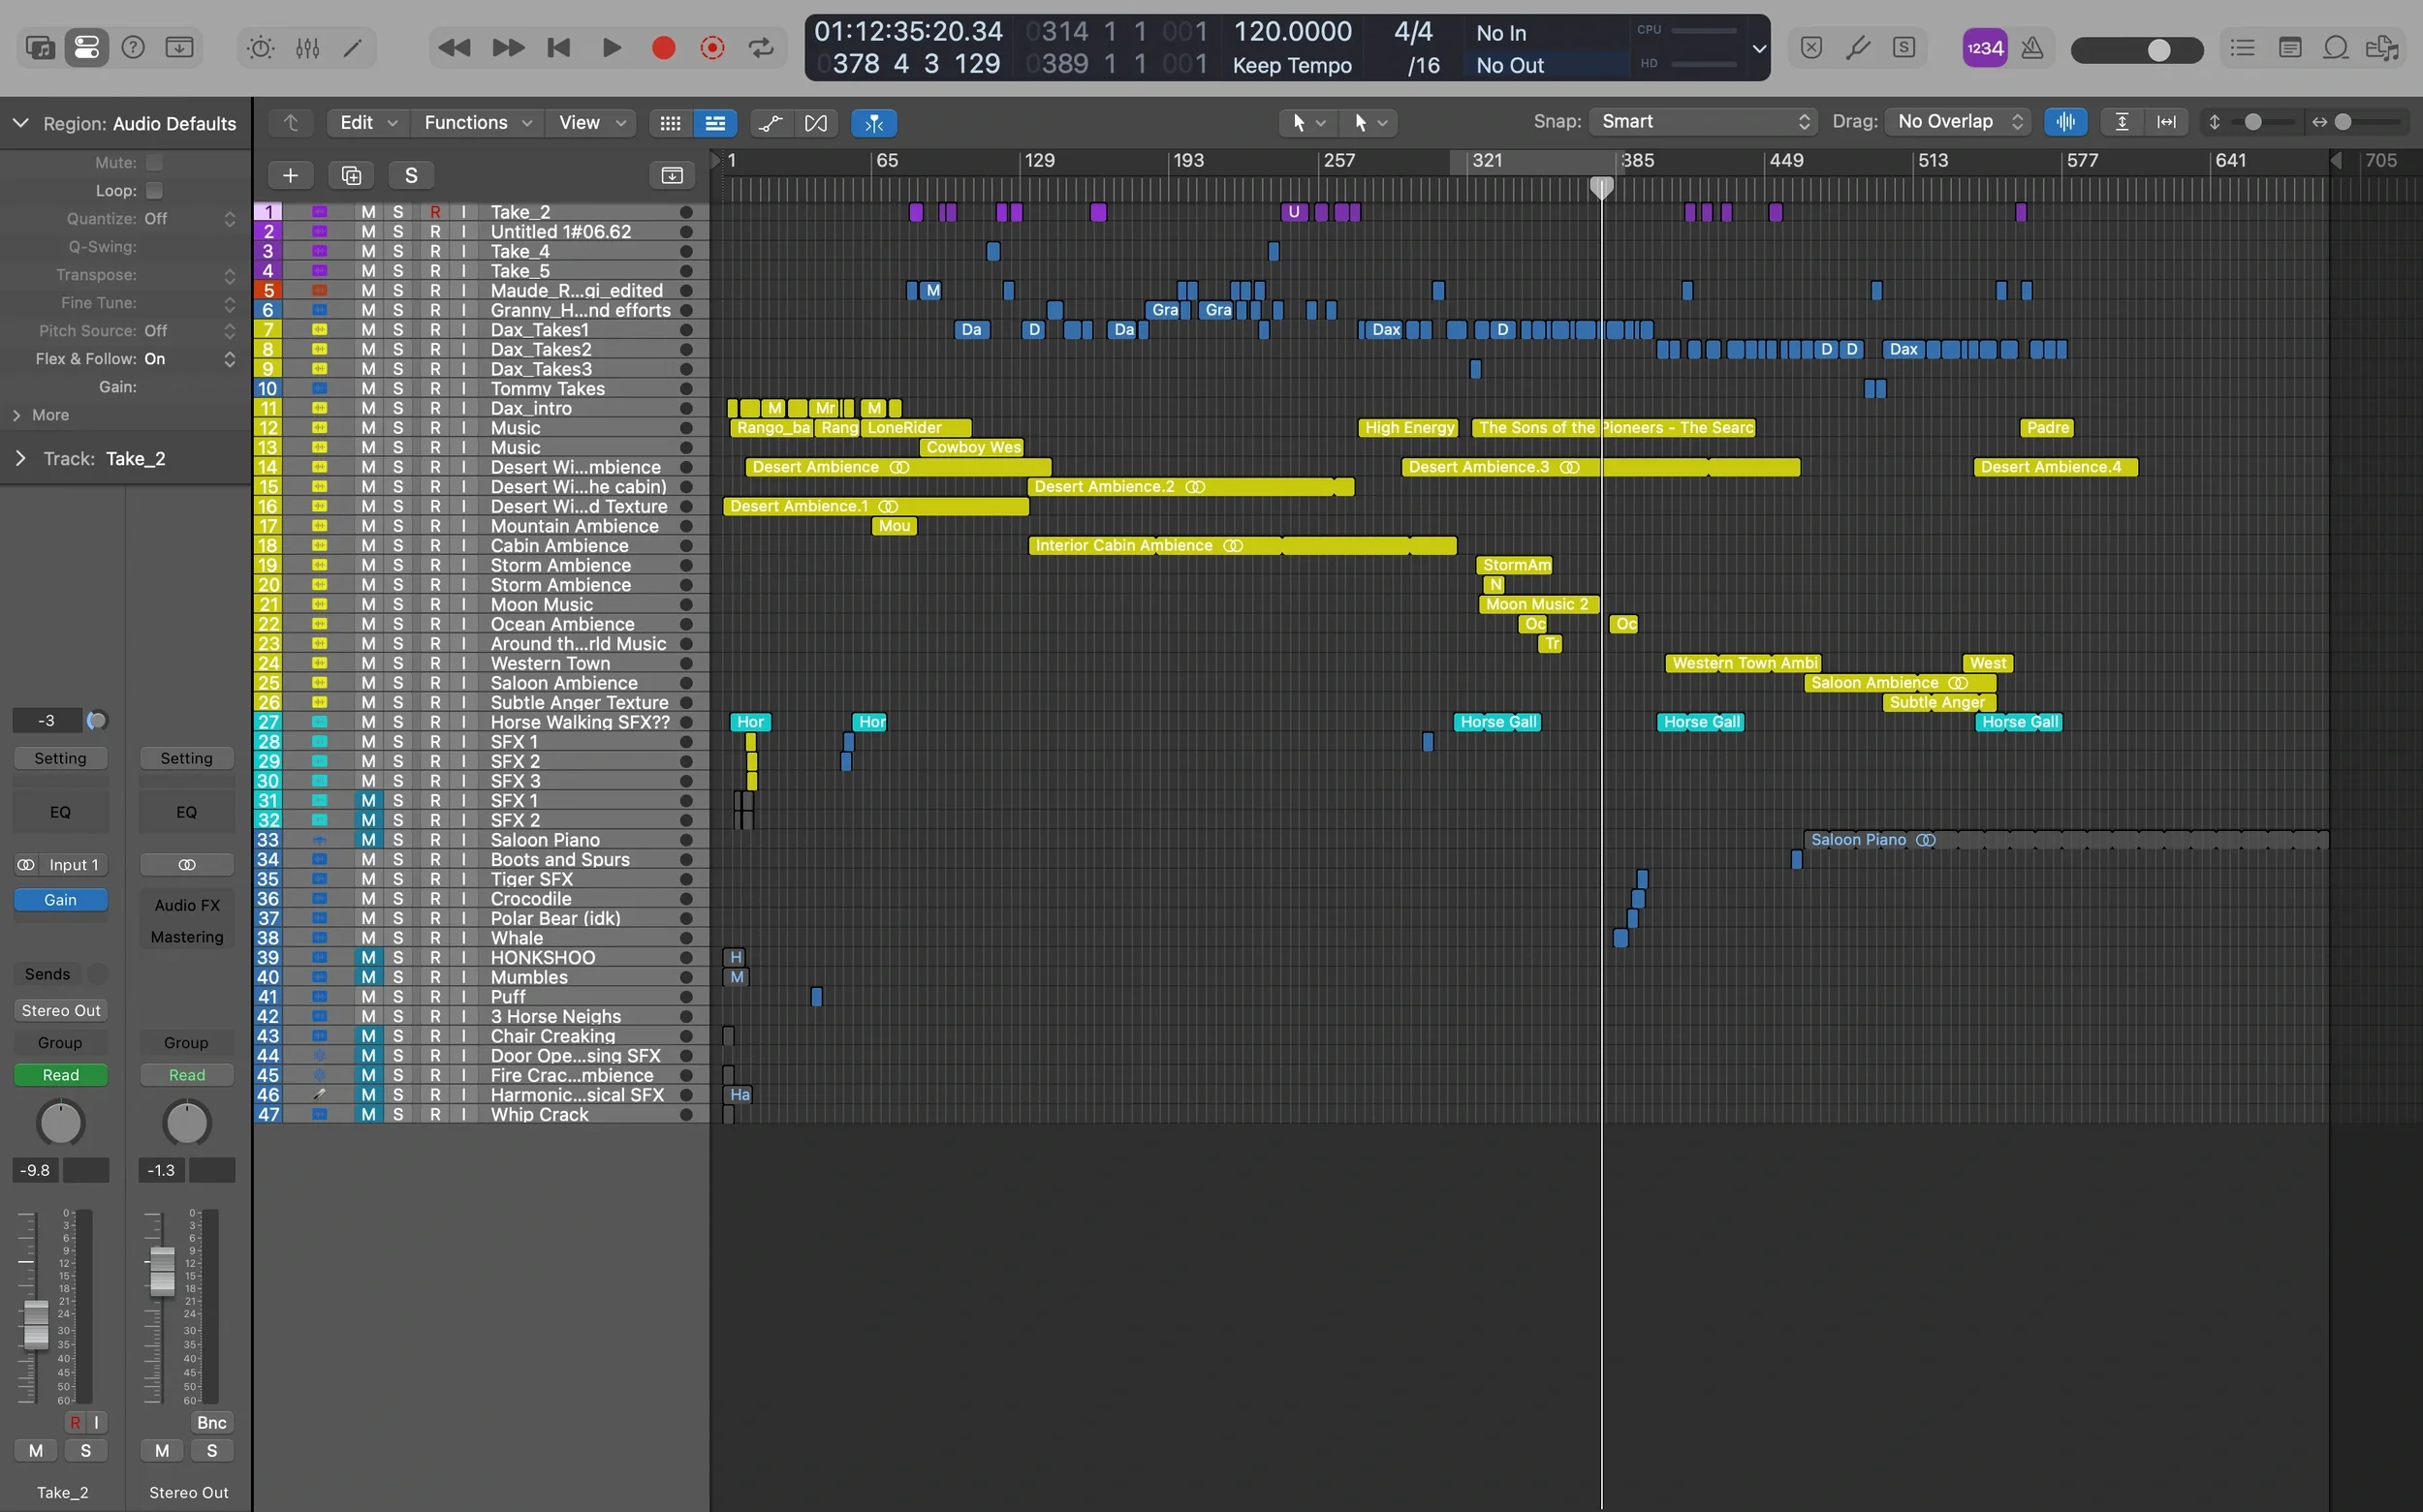This screenshot has height=1512, width=2423.
Task: Solo the Dax_intro track
Action: (398, 408)
